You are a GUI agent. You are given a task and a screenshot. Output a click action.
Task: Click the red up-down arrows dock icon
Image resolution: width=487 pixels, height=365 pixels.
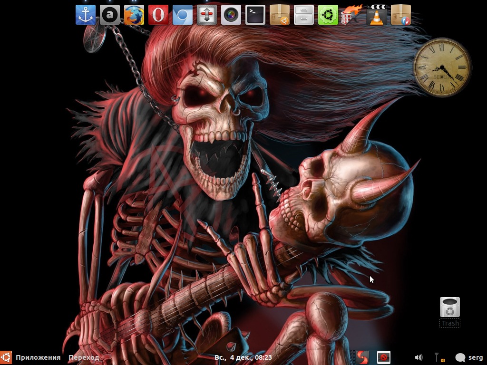pos(206,15)
